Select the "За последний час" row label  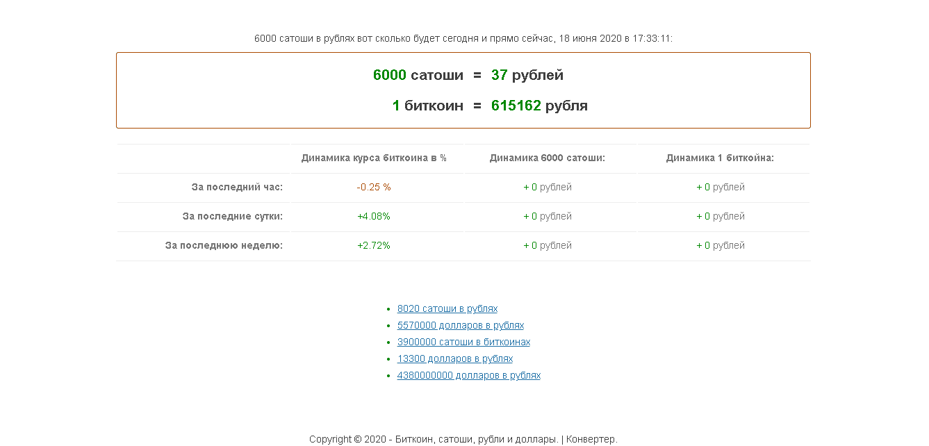point(237,188)
